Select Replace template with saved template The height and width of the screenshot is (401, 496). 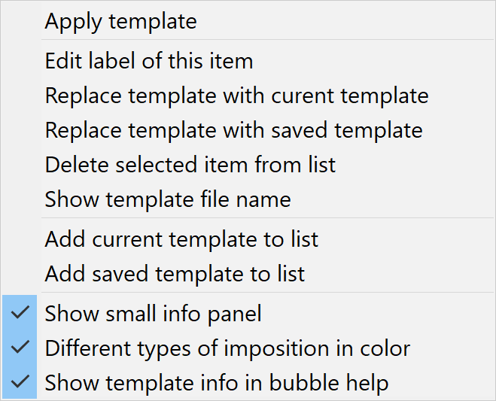(233, 130)
